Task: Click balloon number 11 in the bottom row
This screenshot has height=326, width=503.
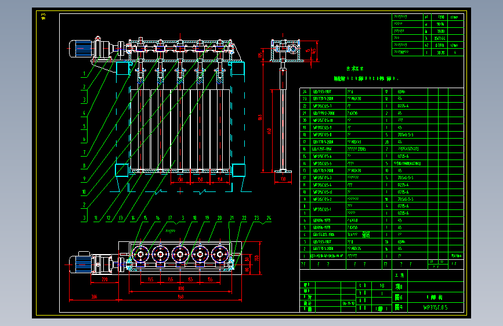Action: pos(96,218)
